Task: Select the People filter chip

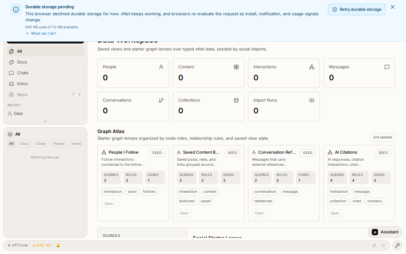Action: click(x=59, y=144)
